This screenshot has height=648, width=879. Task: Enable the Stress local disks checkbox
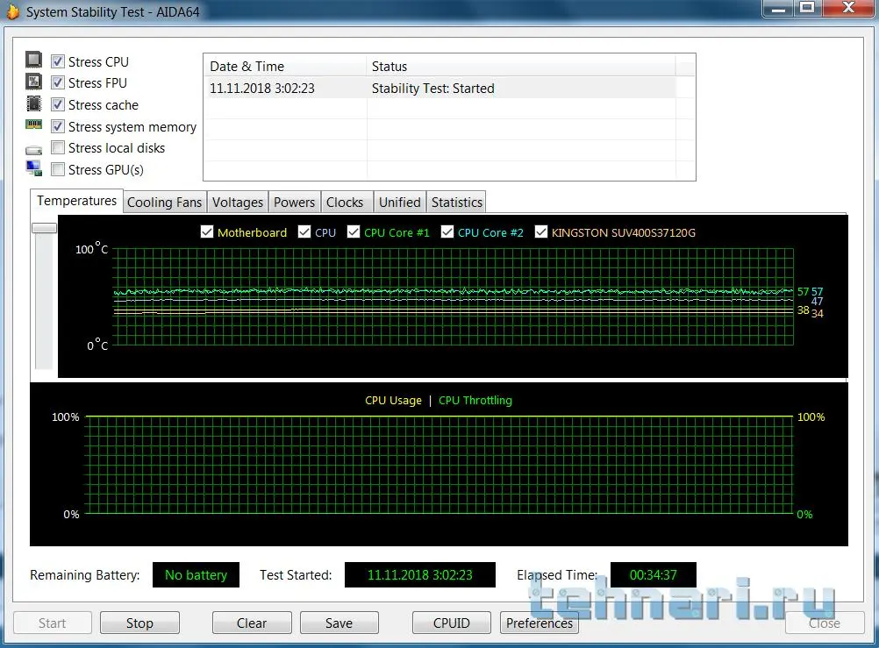pyautogui.click(x=58, y=148)
